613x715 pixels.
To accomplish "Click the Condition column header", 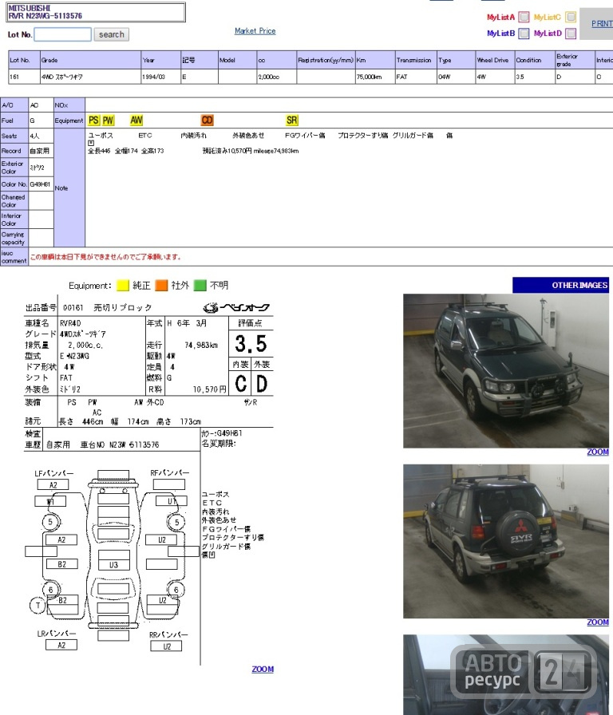I will point(535,60).
